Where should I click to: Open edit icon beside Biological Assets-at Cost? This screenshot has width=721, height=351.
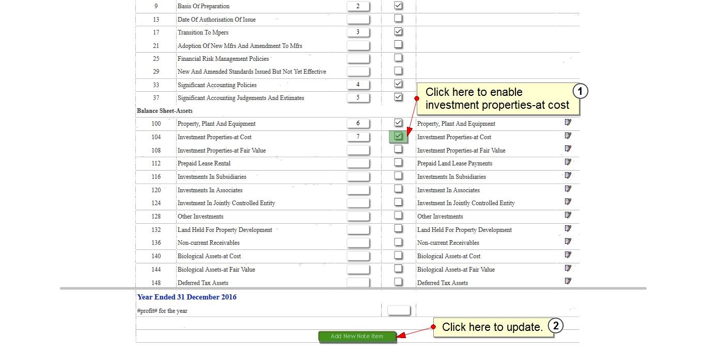coord(568,255)
